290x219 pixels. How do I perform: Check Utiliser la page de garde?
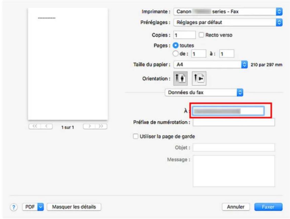[136, 136]
